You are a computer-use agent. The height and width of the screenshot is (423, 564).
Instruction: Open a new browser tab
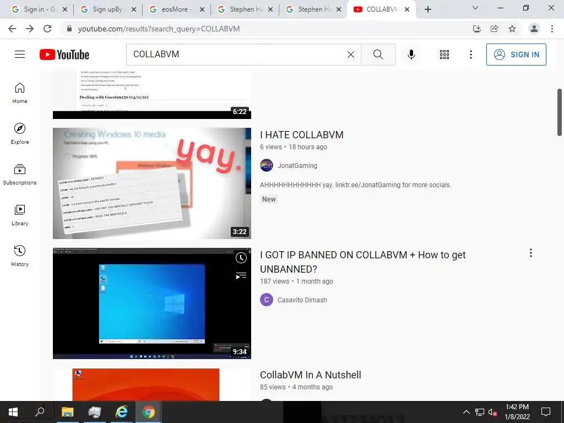pyautogui.click(x=427, y=9)
